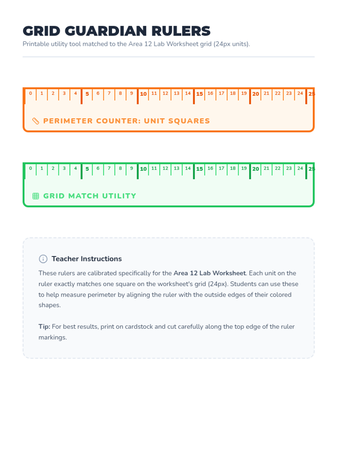This screenshot has height=450, width=337.
Task: Click the bold Area 12 Lab Worksheet text
Action: pos(210,273)
